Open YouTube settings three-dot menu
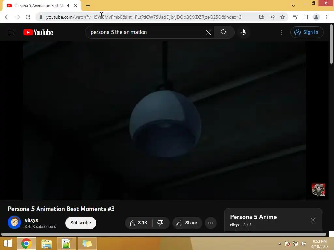Image resolution: width=334 pixels, height=250 pixels. [x=281, y=32]
